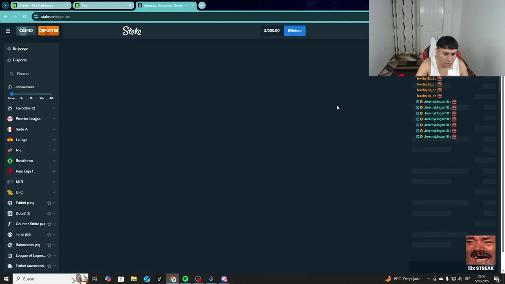
Task: Click the Serie A Italy flag icon
Action: (x=10, y=129)
